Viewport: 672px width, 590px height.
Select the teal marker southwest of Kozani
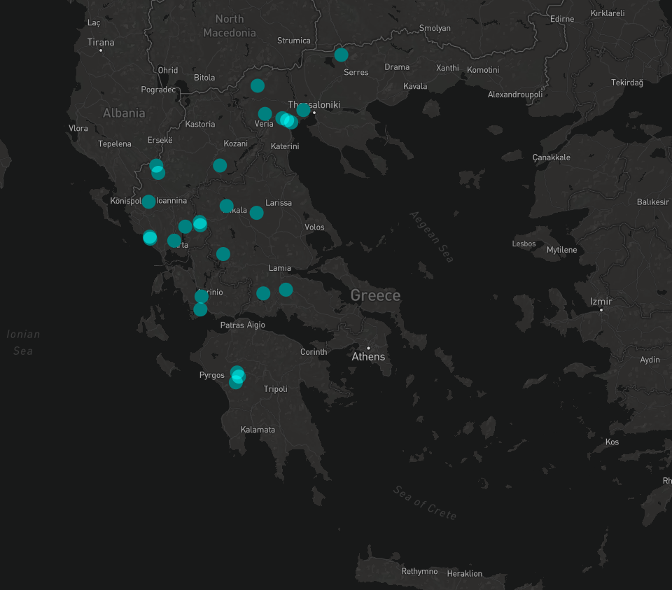tap(220, 165)
